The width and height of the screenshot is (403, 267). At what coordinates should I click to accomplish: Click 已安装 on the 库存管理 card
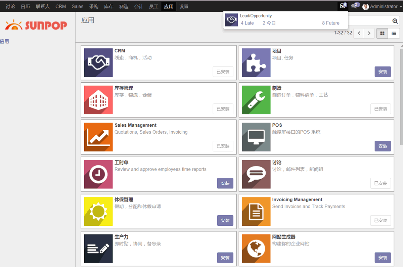pyautogui.click(x=223, y=109)
